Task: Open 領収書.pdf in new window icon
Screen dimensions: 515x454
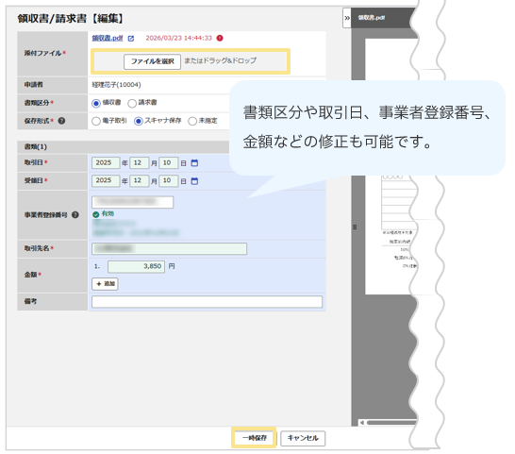Action: 131,39
